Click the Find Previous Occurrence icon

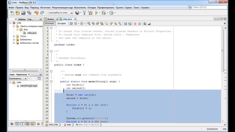click(x=93, y=23)
